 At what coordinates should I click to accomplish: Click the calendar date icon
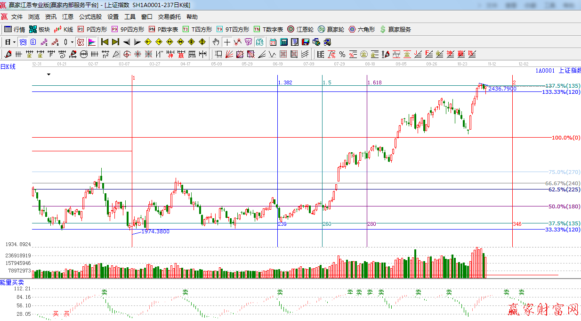tap(273, 42)
